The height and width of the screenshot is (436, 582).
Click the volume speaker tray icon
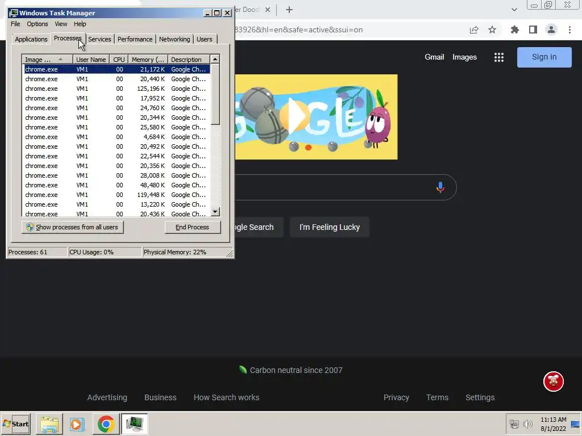point(527,424)
